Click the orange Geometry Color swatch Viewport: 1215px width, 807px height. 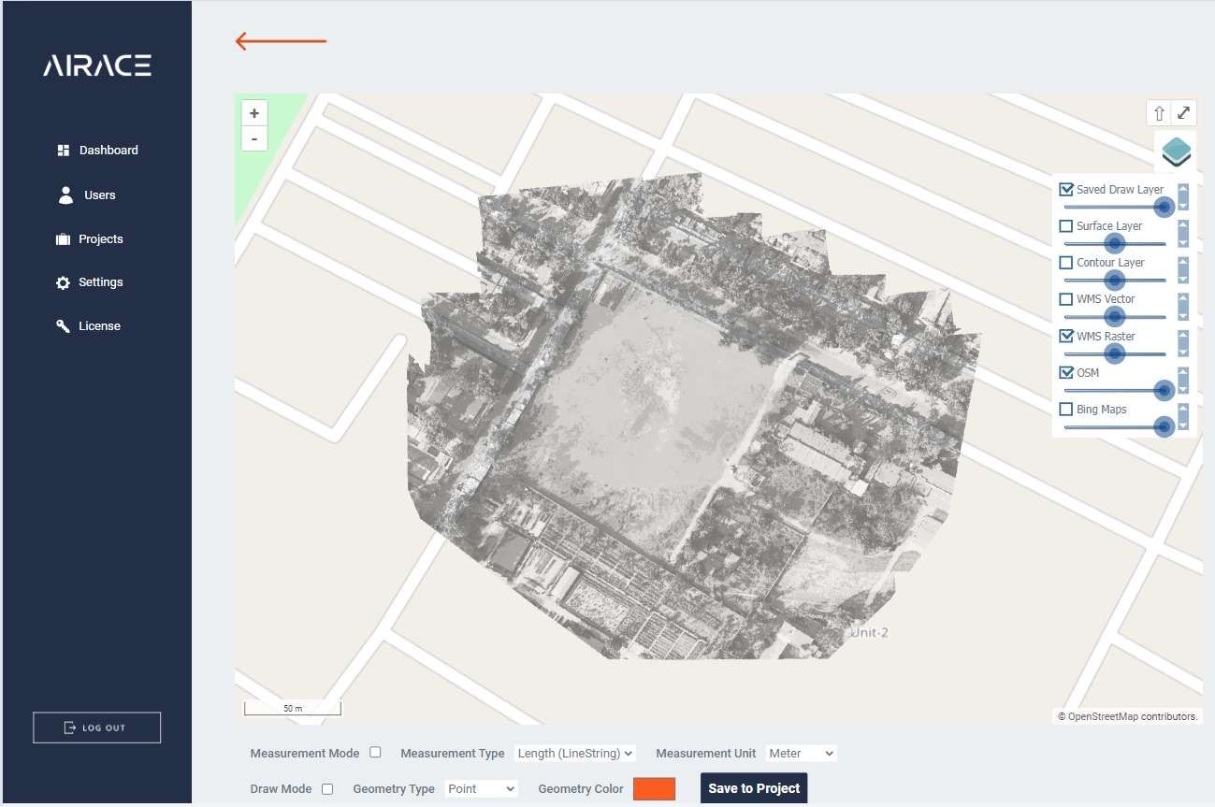(x=654, y=788)
